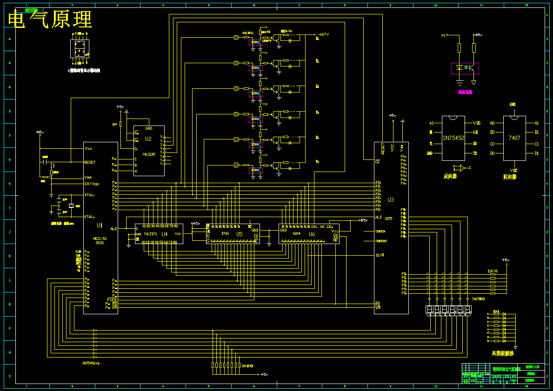
Task: Select the U3 designator label
Action: point(390,200)
